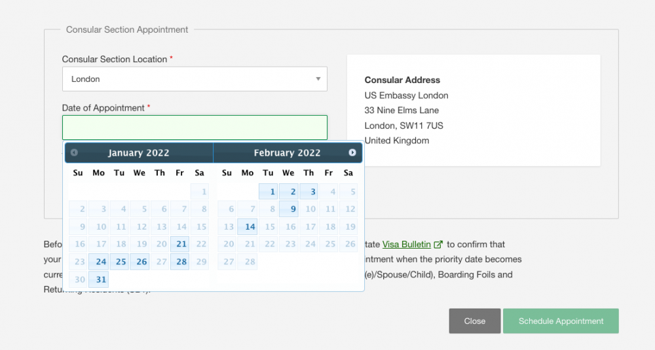655x350 pixels.
Task: Pick January 24 appointment date
Action: tap(100, 262)
